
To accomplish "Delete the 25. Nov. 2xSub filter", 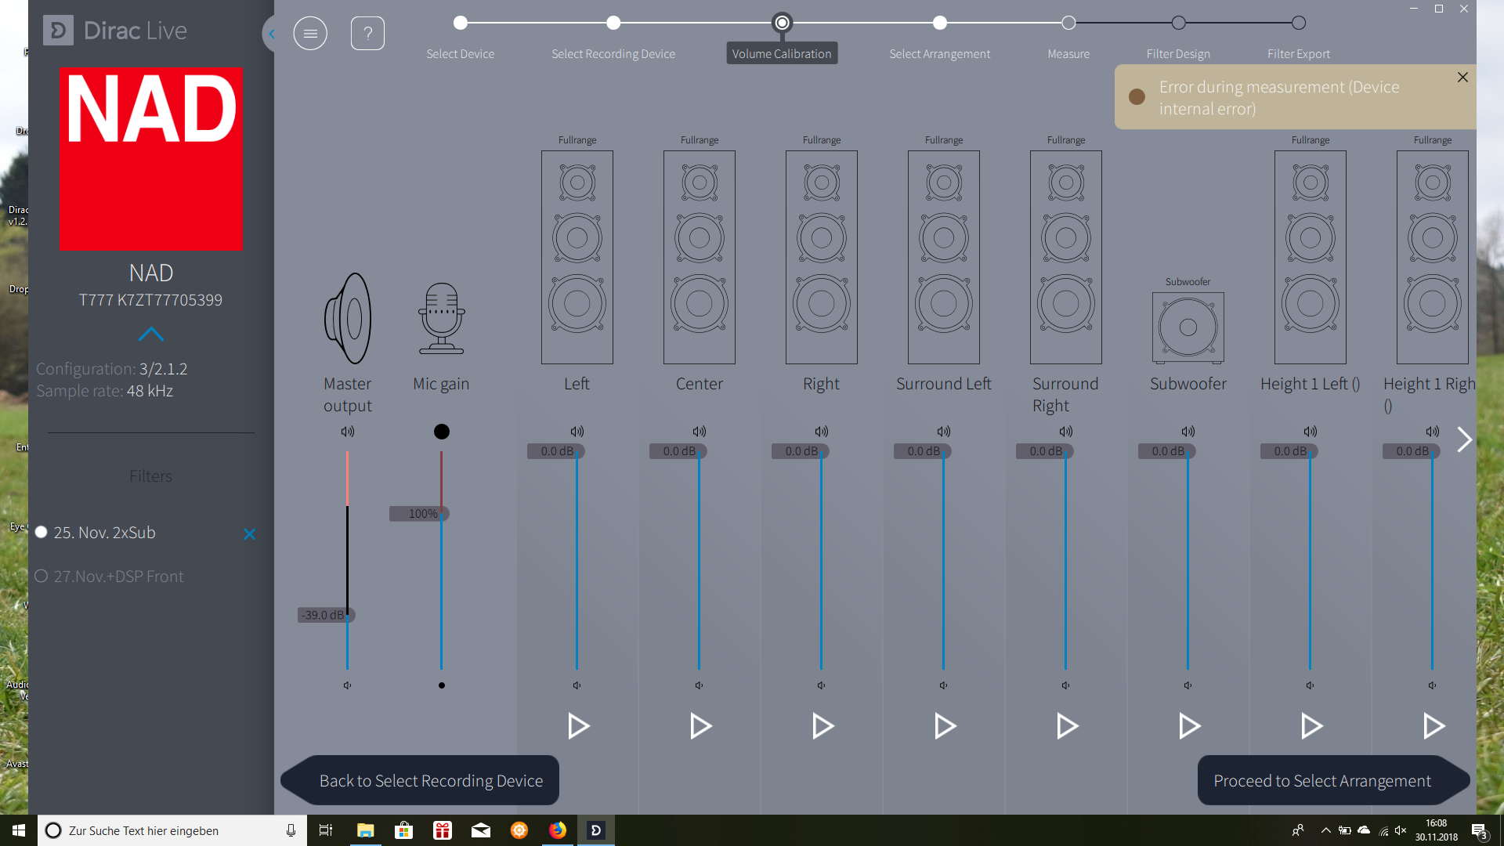I will point(250,534).
